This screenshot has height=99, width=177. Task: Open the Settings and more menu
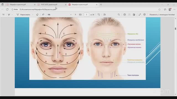coord(175,9)
